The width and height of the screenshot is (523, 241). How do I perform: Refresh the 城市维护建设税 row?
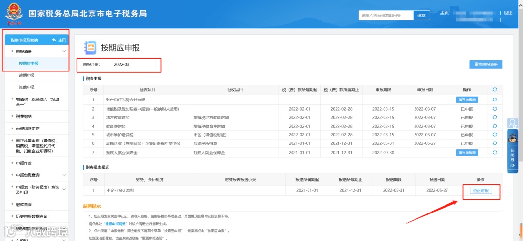tap(494, 135)
